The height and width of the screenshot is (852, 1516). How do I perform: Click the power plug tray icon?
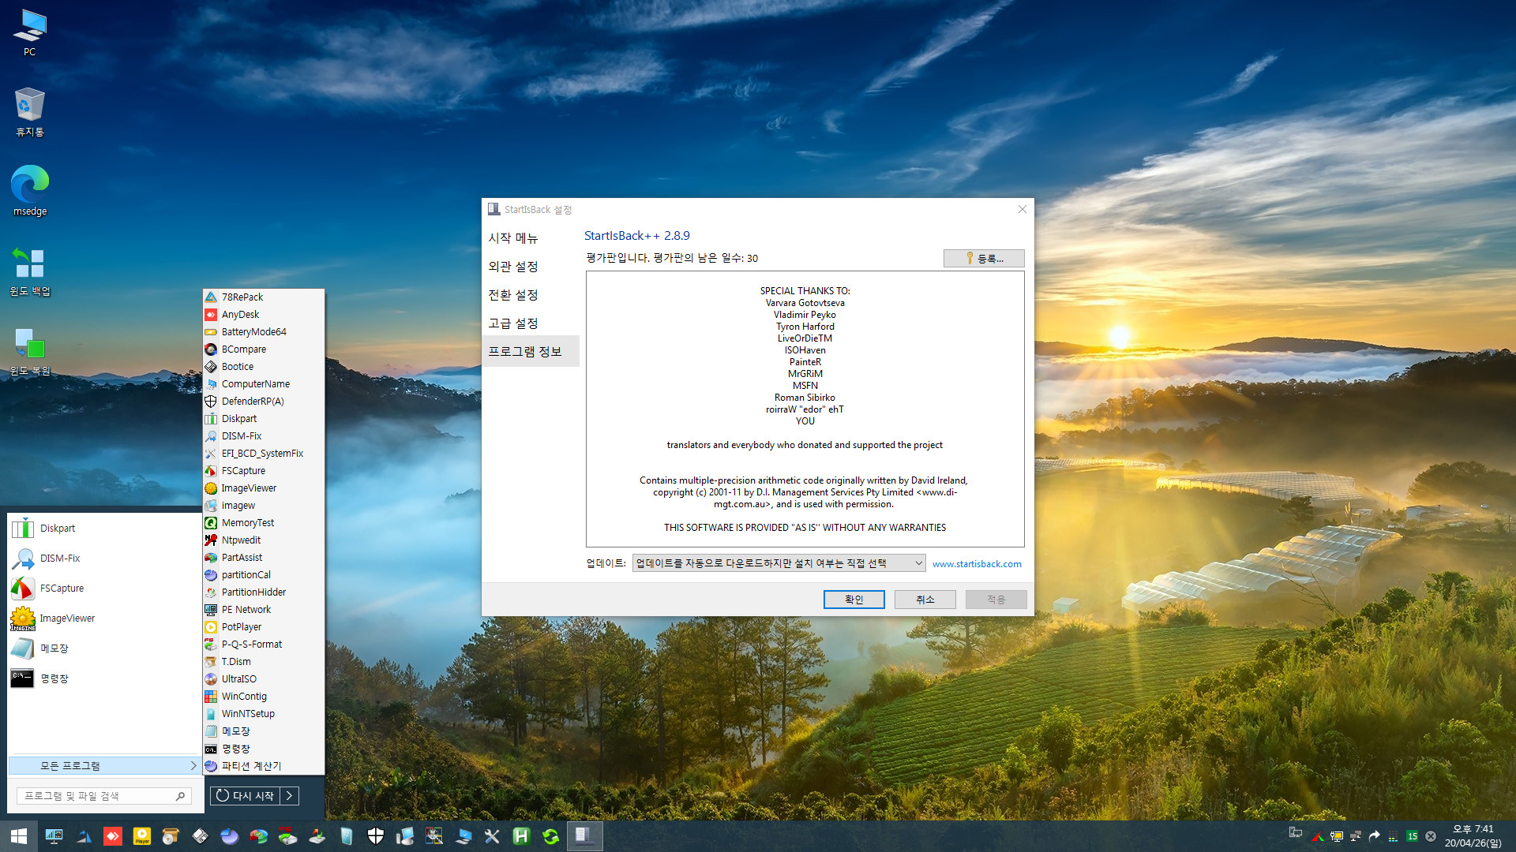(x=1337, y=836)
